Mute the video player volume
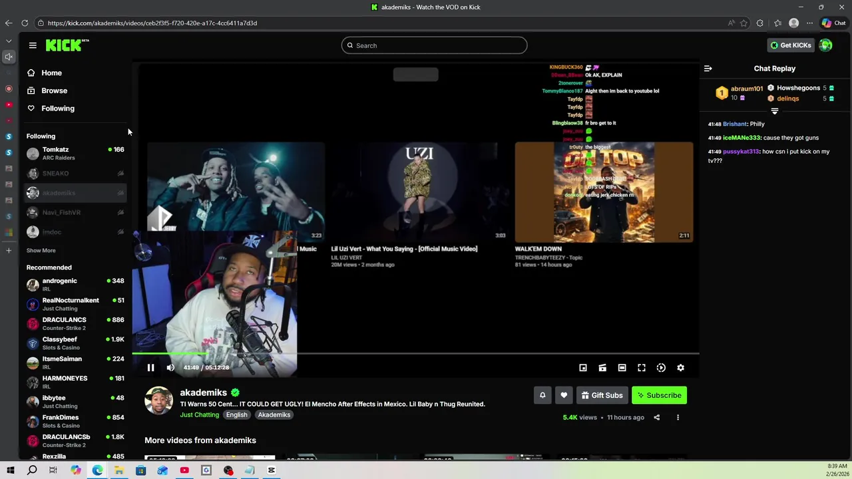 pyautogui.click(x=170, y=367)
